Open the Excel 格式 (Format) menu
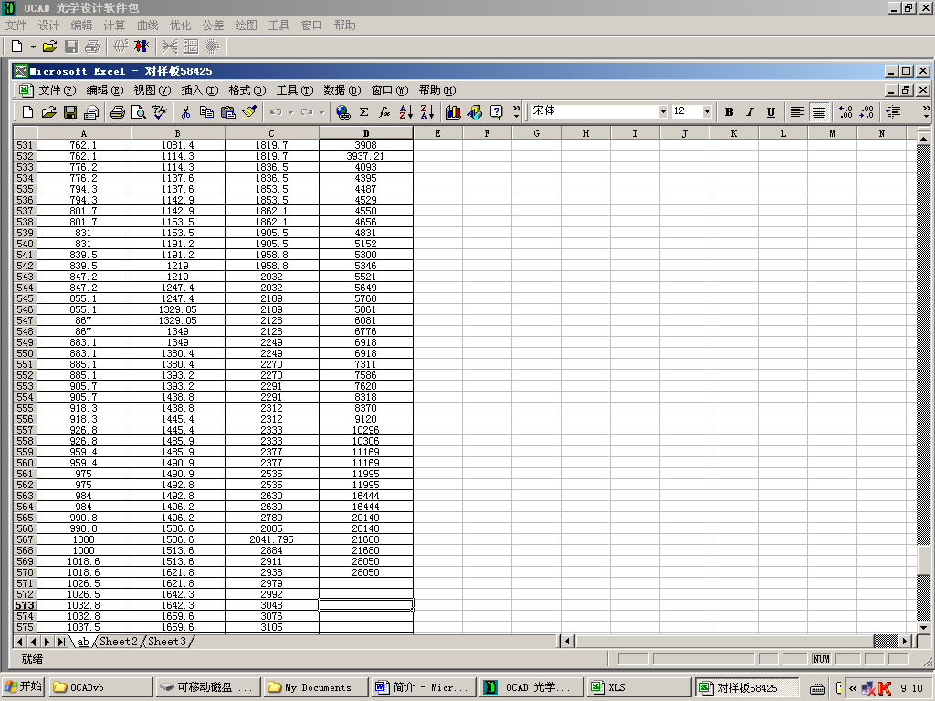 pyautogui.click(x=247, y=90)
